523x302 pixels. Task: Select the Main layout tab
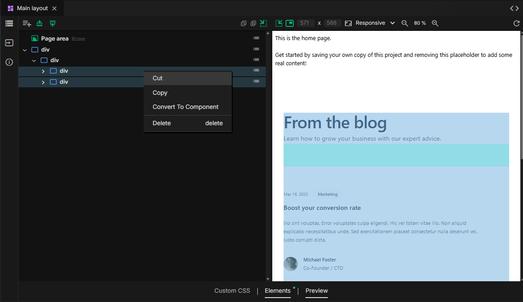click(32, 8)
